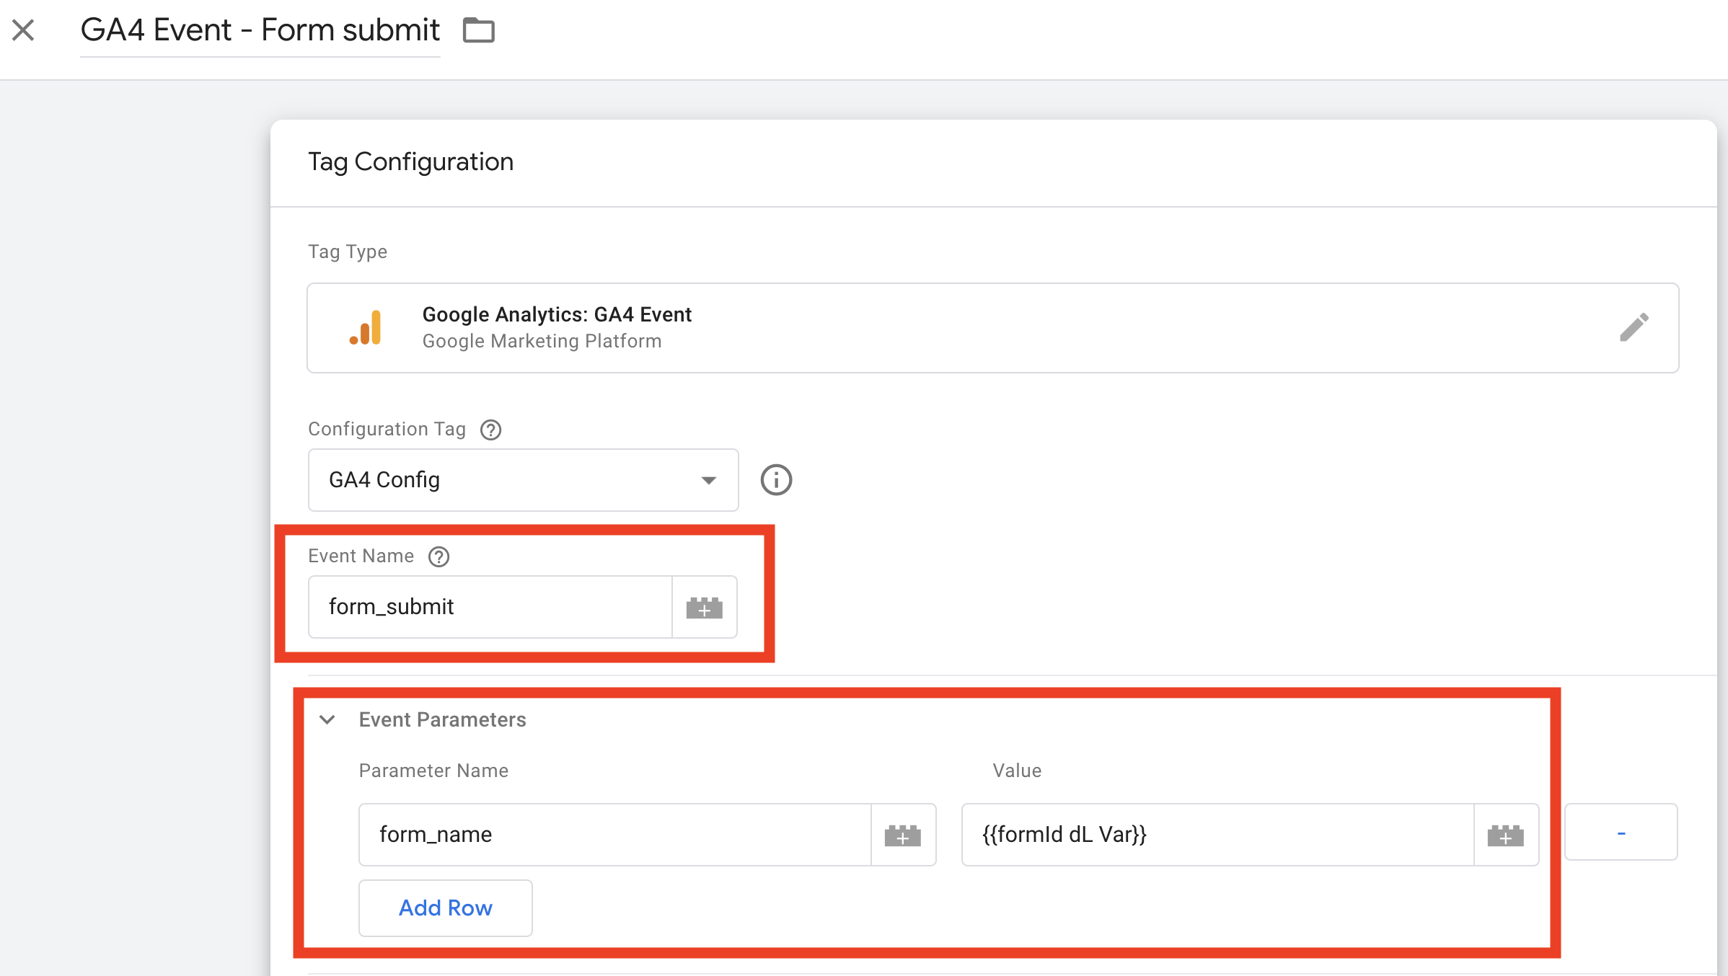Click the Tag Configuration heading
Screen dimensions: 1728x976
tap(411, 162)
